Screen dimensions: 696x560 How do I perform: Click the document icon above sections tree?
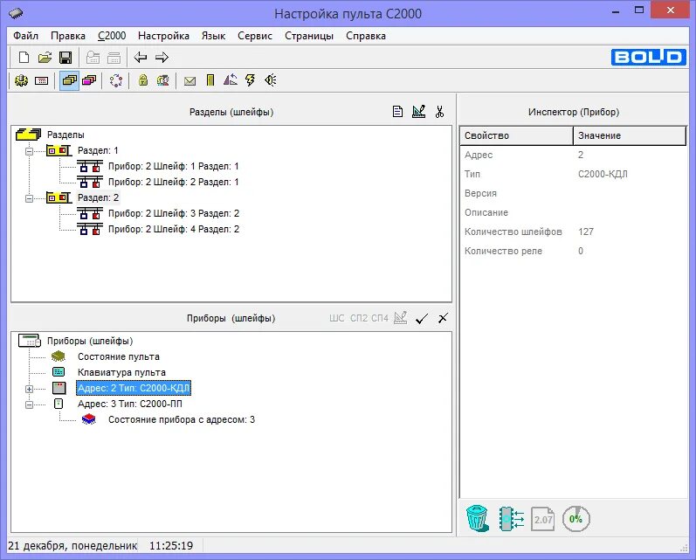tap(397, 112)
